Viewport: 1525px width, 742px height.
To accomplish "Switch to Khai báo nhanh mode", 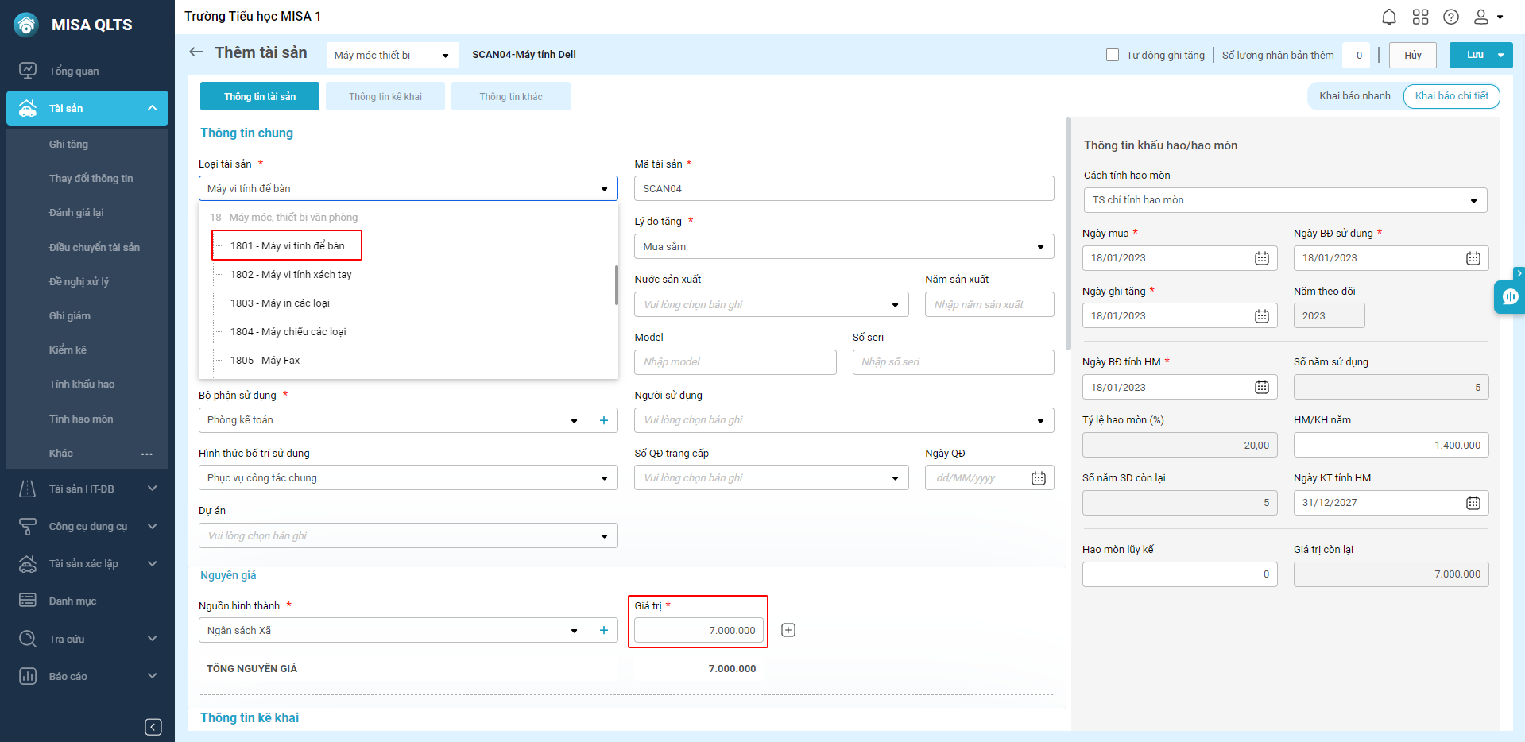I will click(1354, 96).
